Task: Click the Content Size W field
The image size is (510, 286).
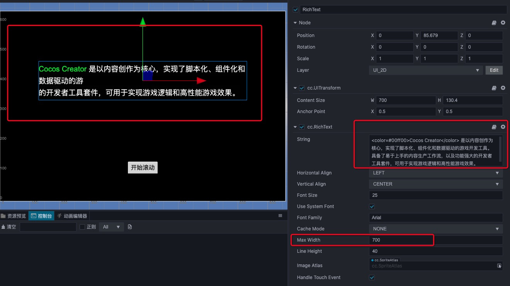Action: pos(406,100)
